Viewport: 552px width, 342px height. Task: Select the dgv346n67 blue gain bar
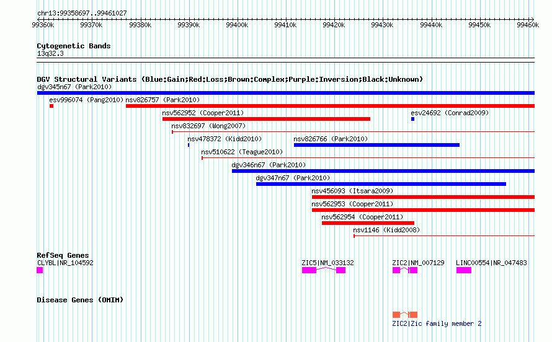coord(383,171)
